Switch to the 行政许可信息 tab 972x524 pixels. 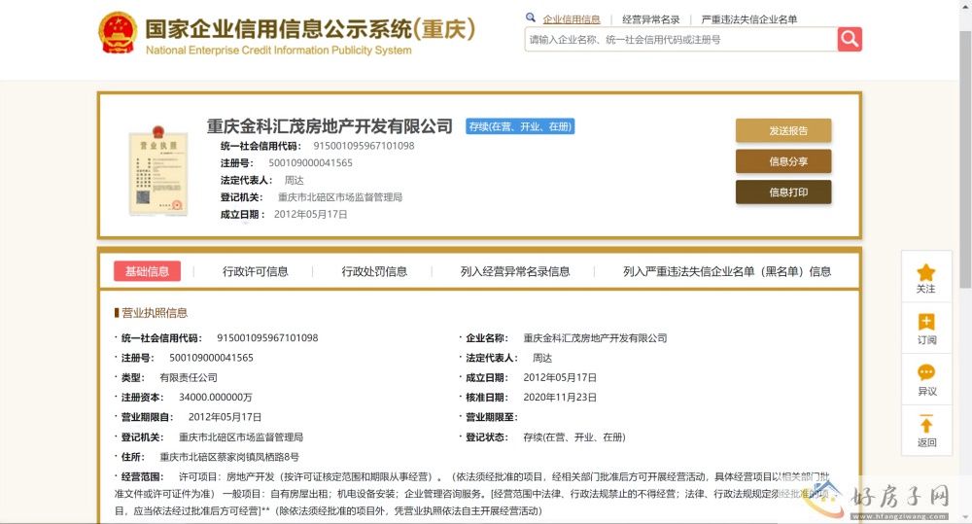click(x=256, y=271)
